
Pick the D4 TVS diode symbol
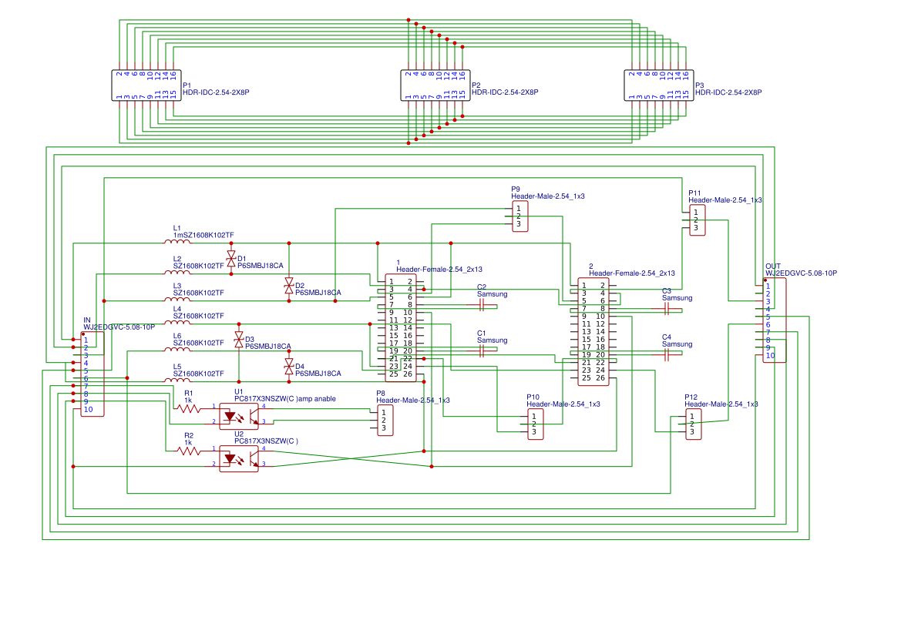289,367
